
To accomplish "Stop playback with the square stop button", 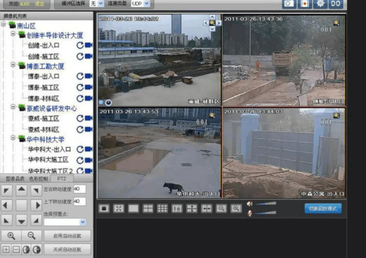I will [104, 208].
